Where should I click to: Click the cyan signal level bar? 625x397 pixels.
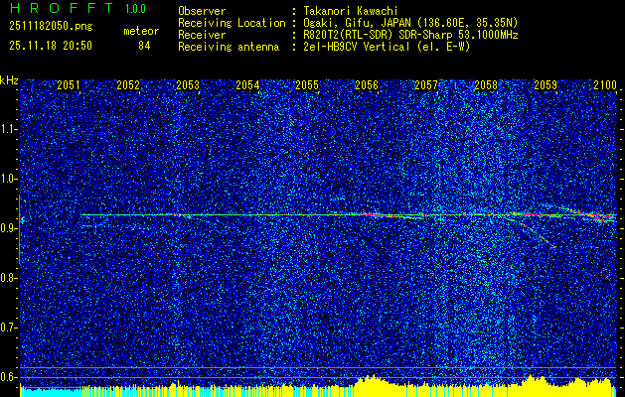click(x=51, y=392)
